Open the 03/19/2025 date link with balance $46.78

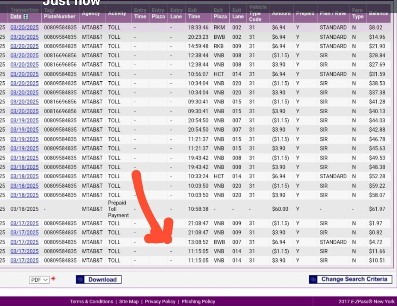pyautogui.click(x=25, y=139)
